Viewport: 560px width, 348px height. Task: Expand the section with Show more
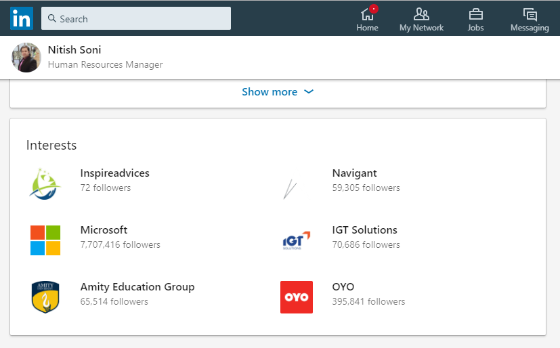[x=270, y=92]
